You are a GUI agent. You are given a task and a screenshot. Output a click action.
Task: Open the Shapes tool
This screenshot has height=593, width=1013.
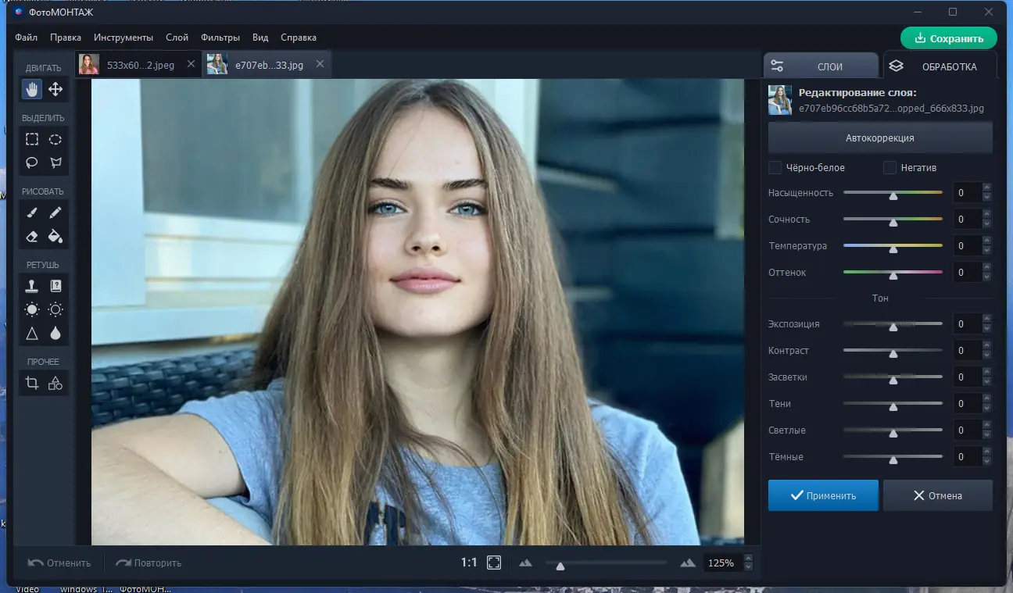(x=55, y=383)
